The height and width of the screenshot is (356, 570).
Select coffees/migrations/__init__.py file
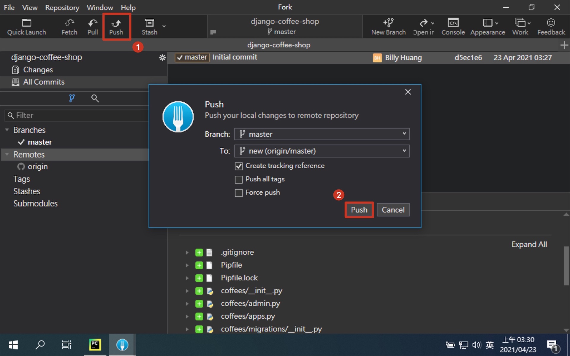pyautogui.click(x=271, y=329)
